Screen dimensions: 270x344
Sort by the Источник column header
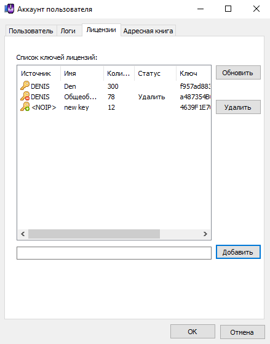click(x=39, y=73)
